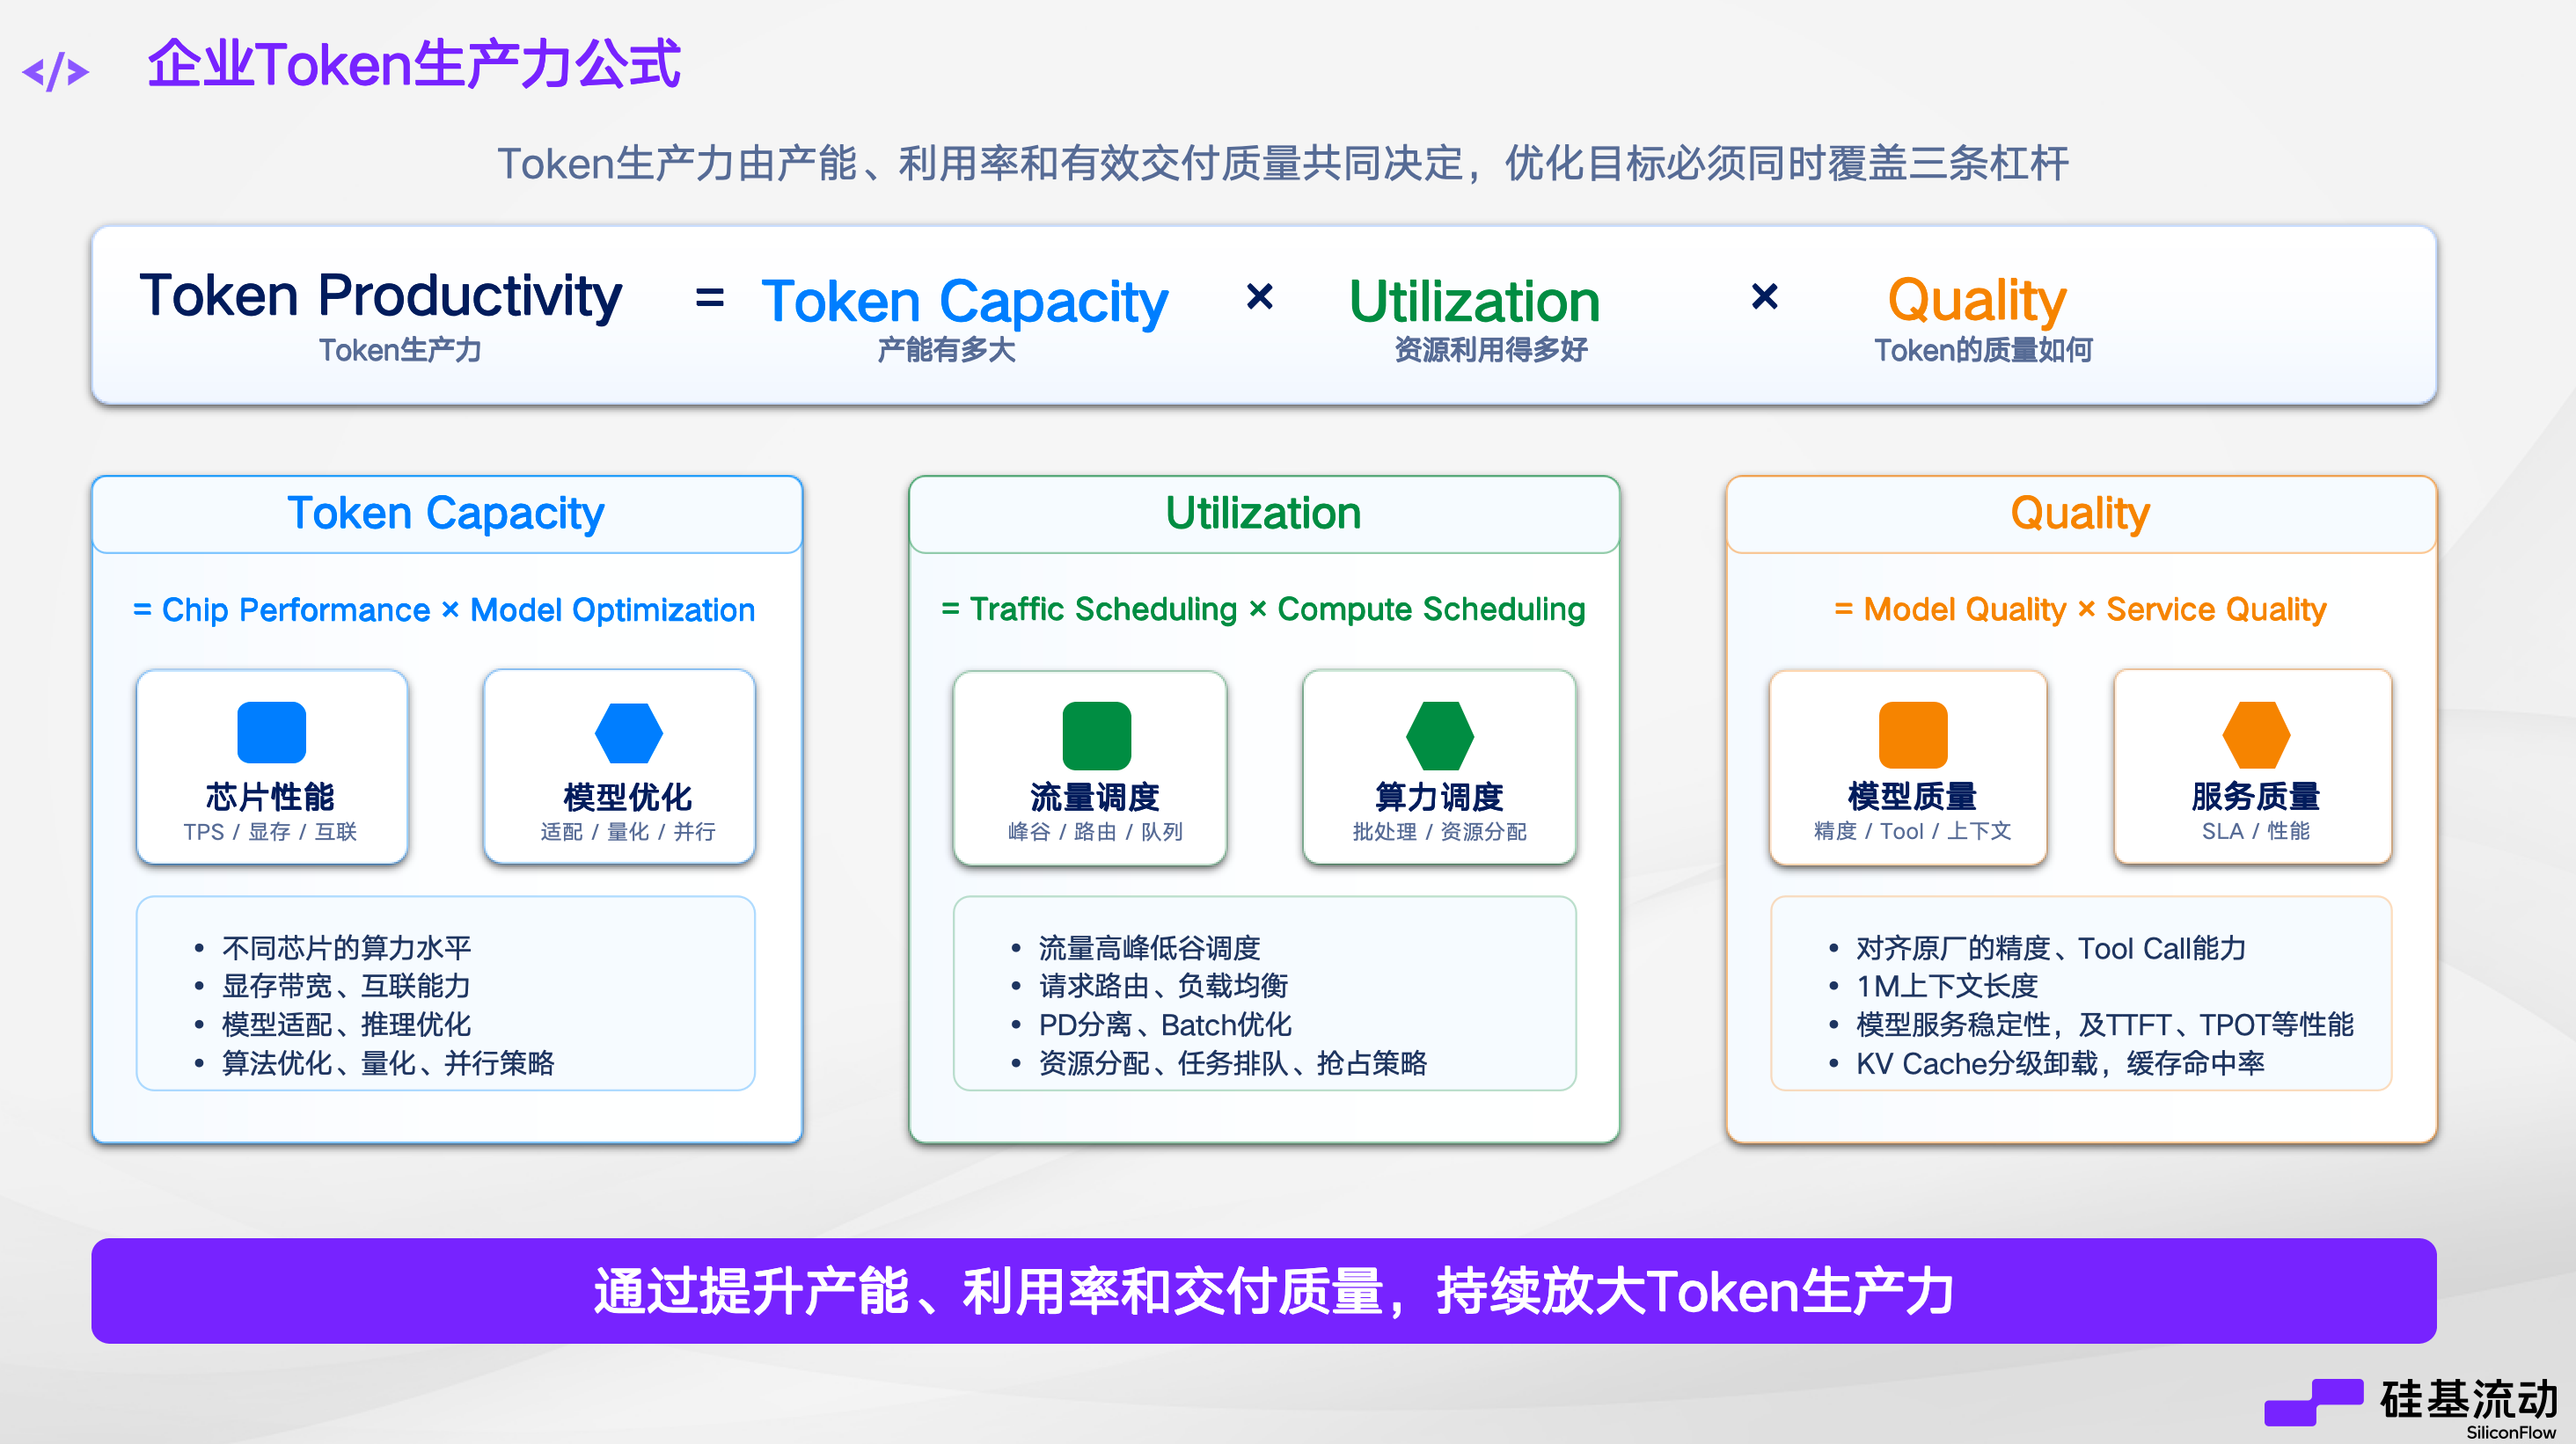Click the blue square 芯片性能 icon
This screenshot has height=1444, width=2576.
click(271, 733)
